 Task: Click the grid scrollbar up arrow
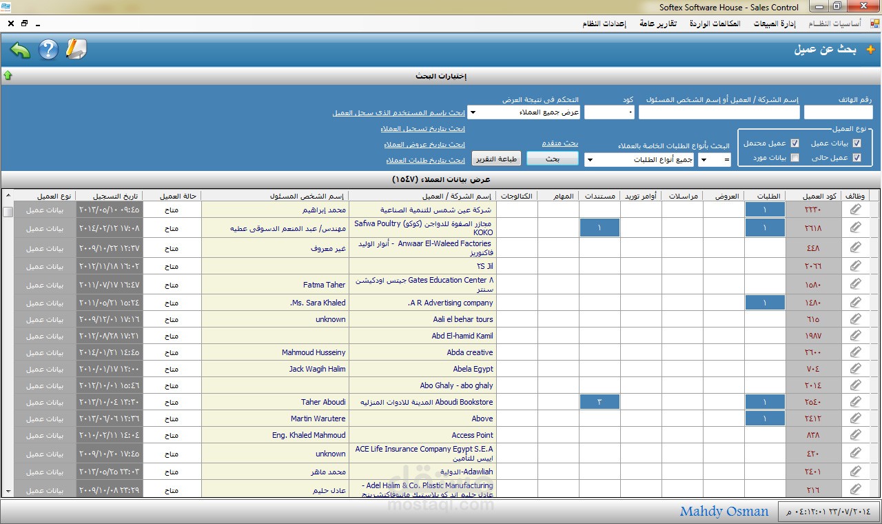[8, 196]
